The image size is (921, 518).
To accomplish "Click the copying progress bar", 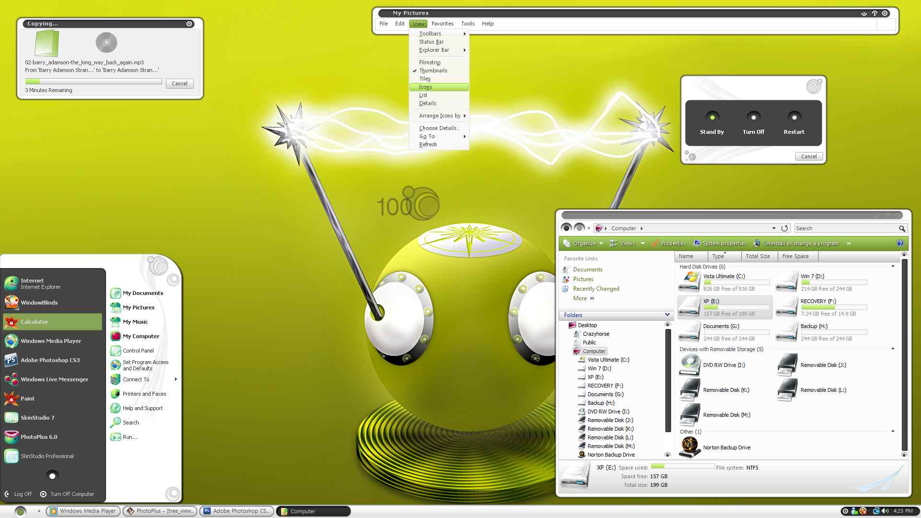I will (94, 82).
